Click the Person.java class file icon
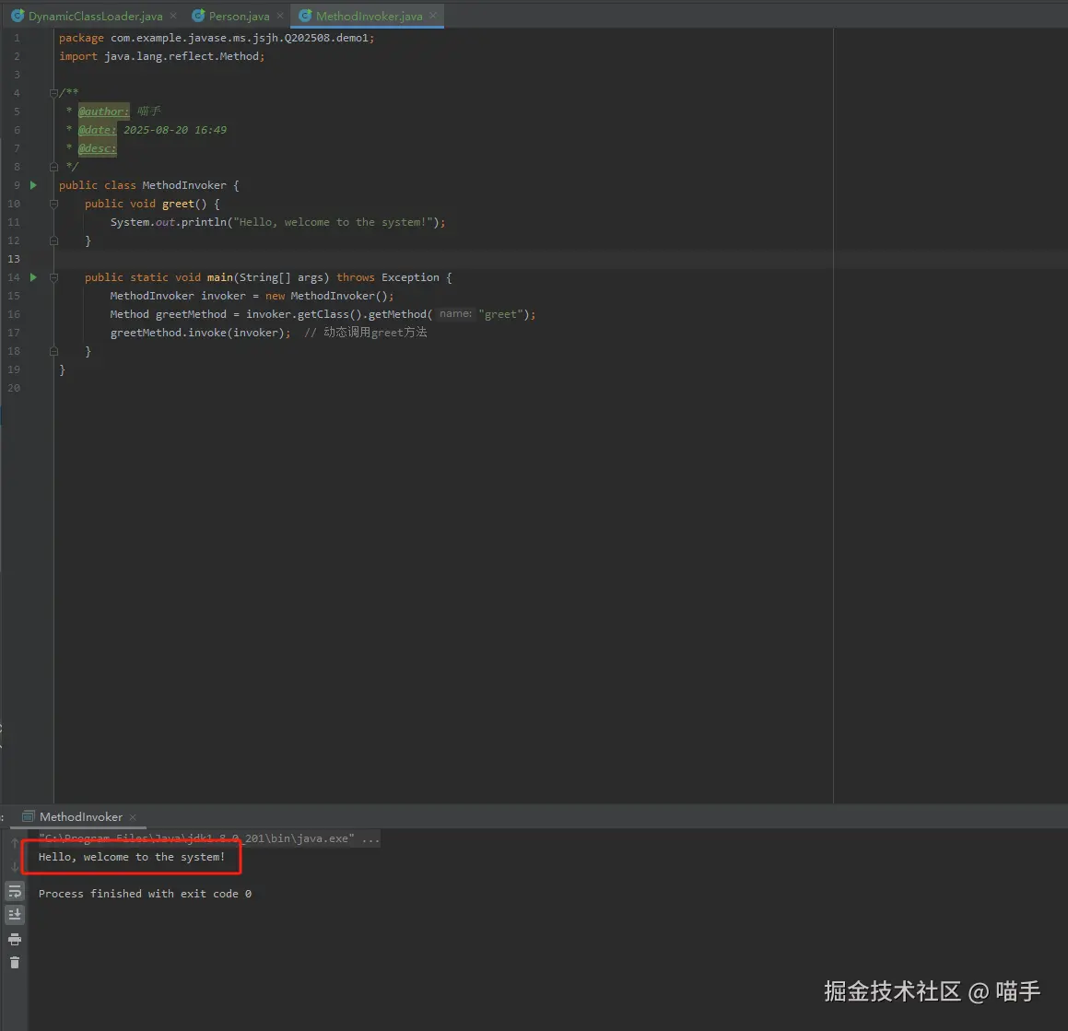The width and height of the screenshot is (1068, 1031). [x=198, y=15]
